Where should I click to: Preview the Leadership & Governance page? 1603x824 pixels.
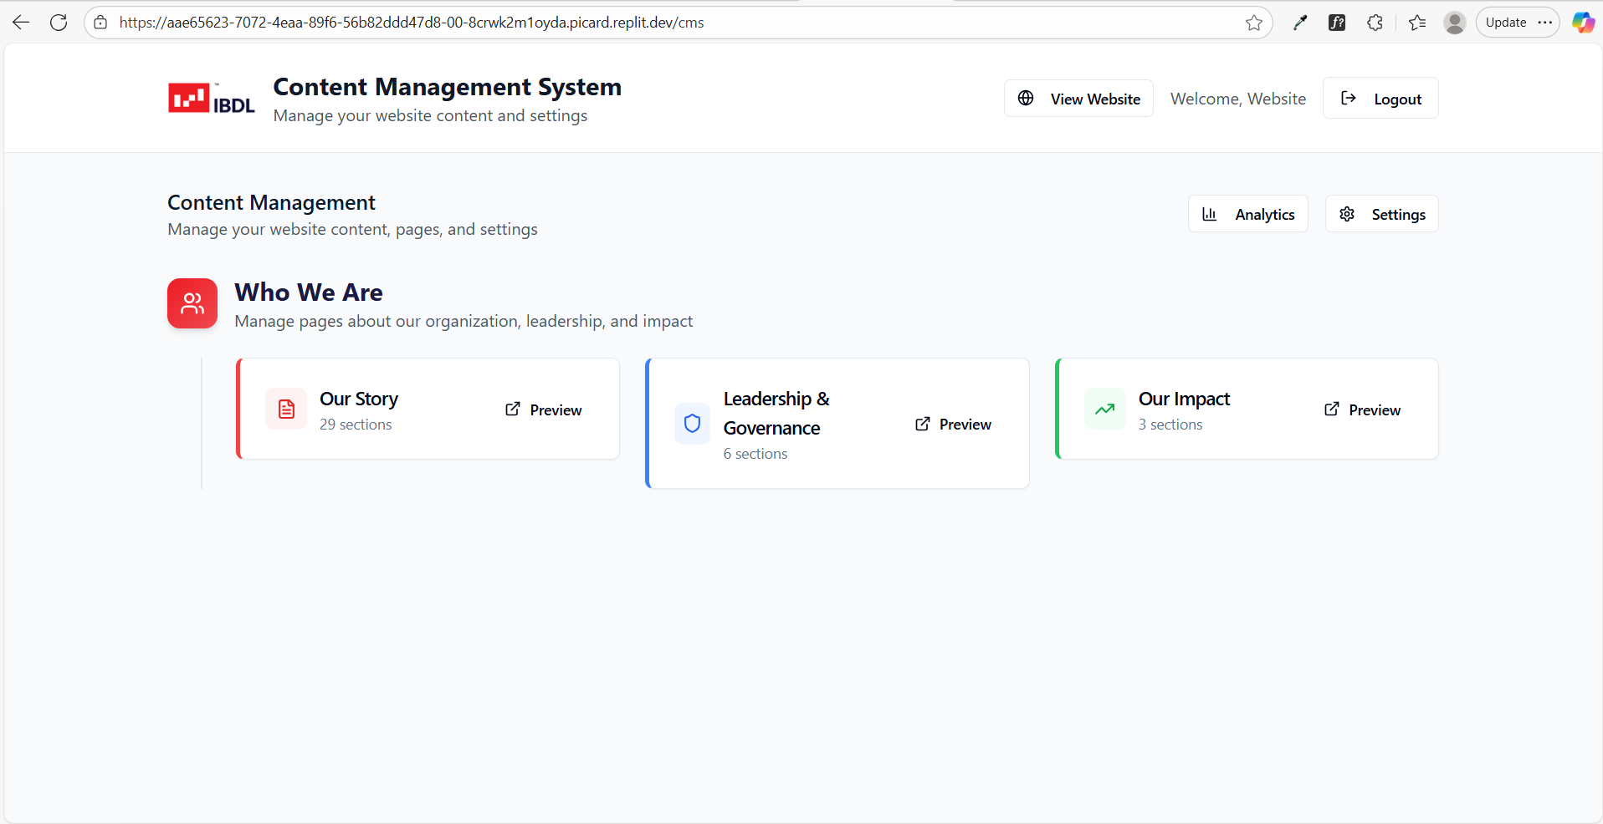[953, 424]
